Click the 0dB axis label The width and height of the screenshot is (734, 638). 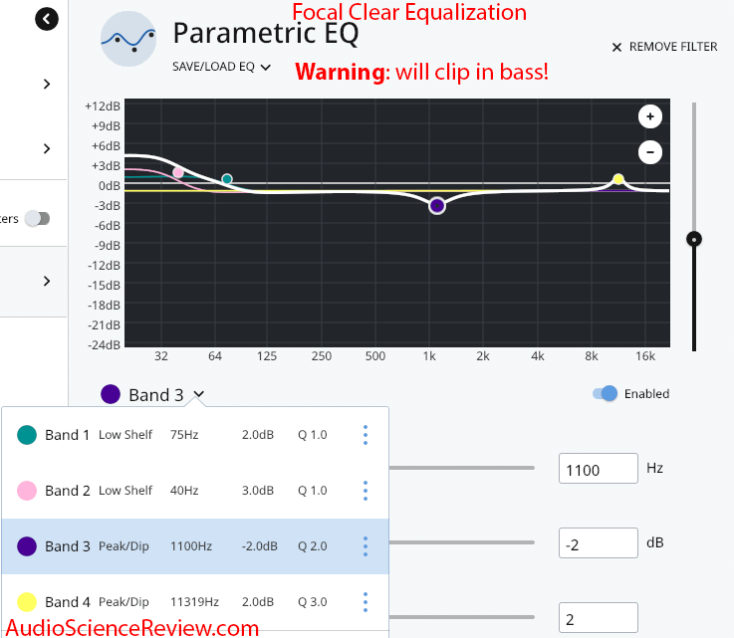[110, 186]
